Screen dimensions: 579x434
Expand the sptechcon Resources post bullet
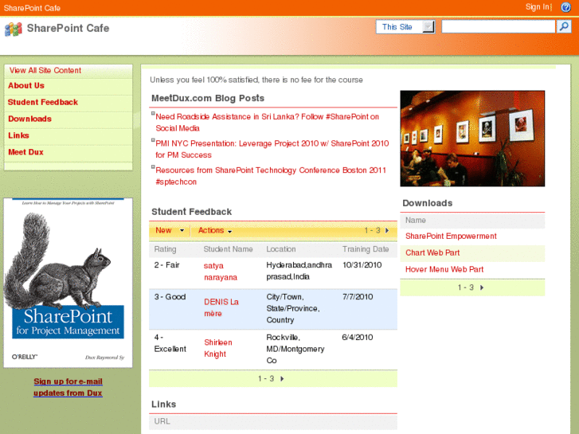tap(153, 167)
